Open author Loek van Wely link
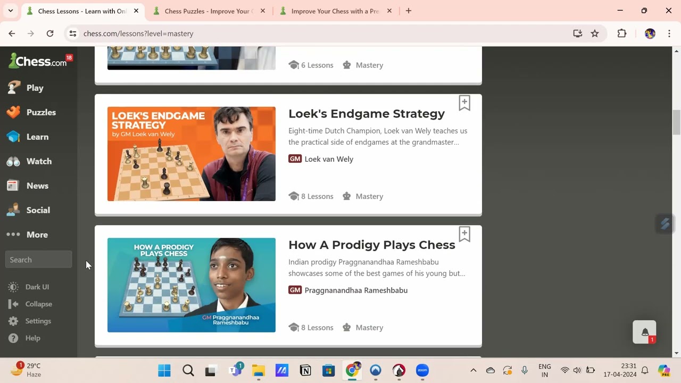Viewport: 681px width, 383px height. pyautogui.click(x=329, y=159)
